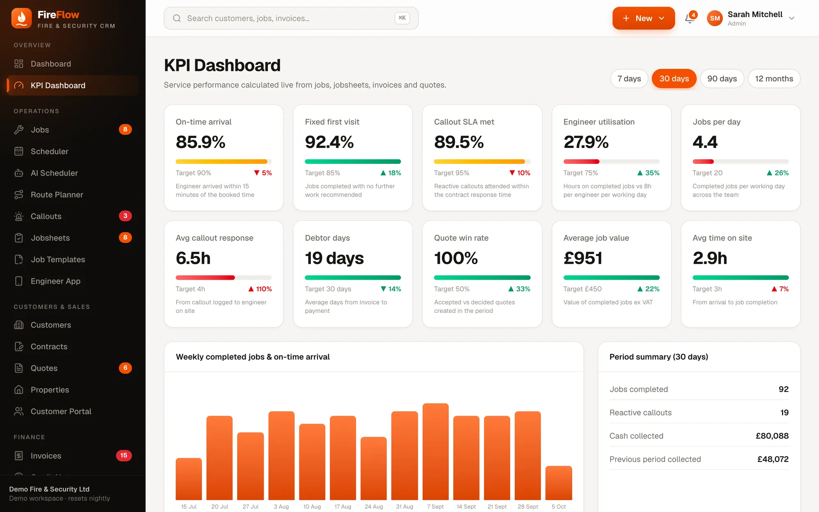Click the Customers building icon
819x512 pixels.
[19, 325]
